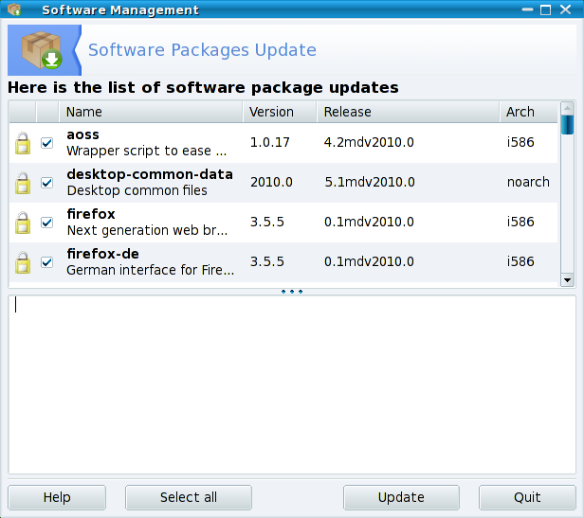Uncheck the desktop-common-data checkbox
Screen dimensions: 584x518
[x=47, y=183]
